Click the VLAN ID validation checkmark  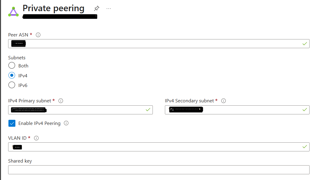304,147
